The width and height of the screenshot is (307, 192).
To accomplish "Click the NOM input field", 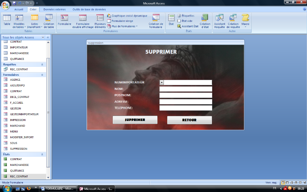I will pos(186,89).
